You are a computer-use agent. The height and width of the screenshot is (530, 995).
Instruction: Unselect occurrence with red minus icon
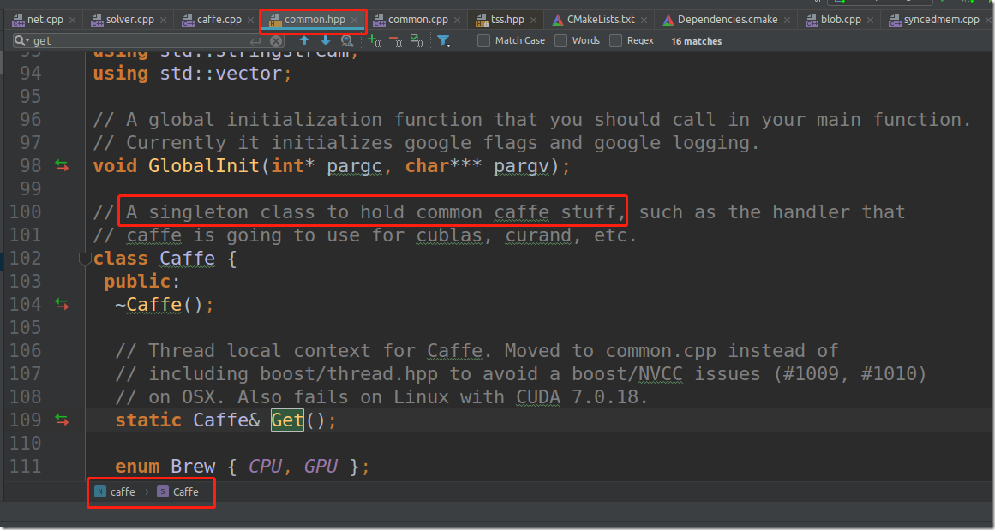click(395, 41)
